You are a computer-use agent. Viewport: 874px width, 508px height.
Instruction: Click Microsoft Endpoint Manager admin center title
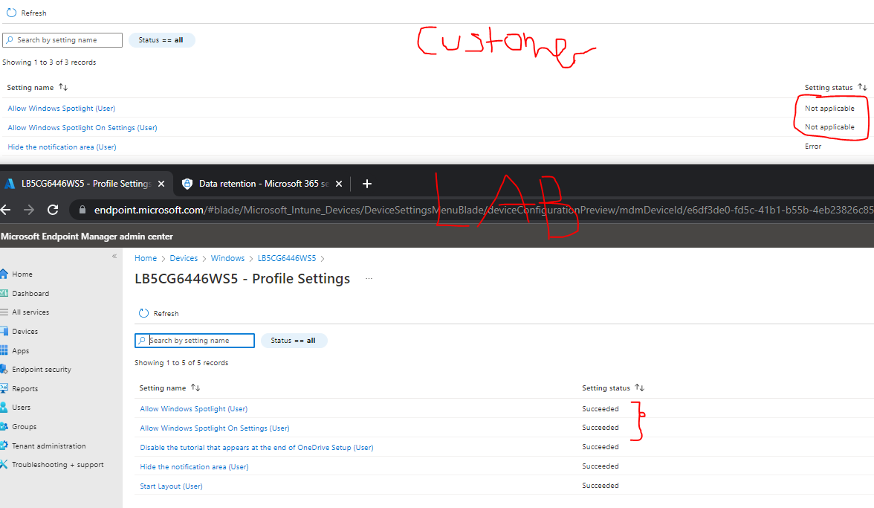[x=86, y=237]
